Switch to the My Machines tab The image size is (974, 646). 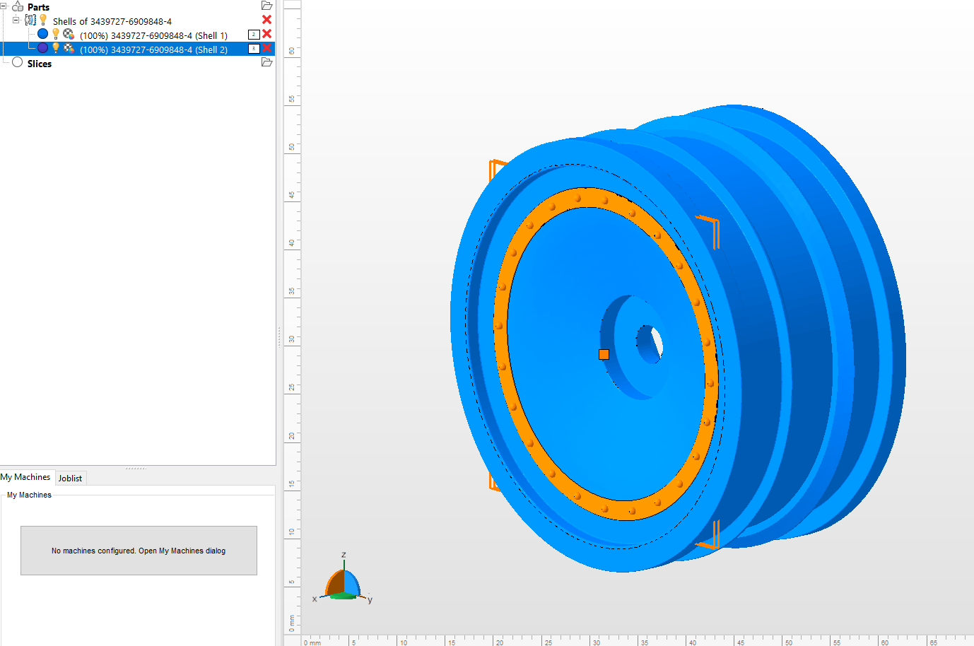point(25,477)
